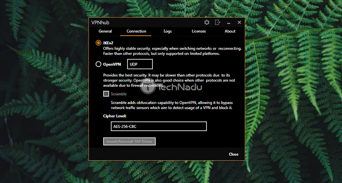Open settings via the gear icon
Viewport: 342px width, 183px height.
207,23
